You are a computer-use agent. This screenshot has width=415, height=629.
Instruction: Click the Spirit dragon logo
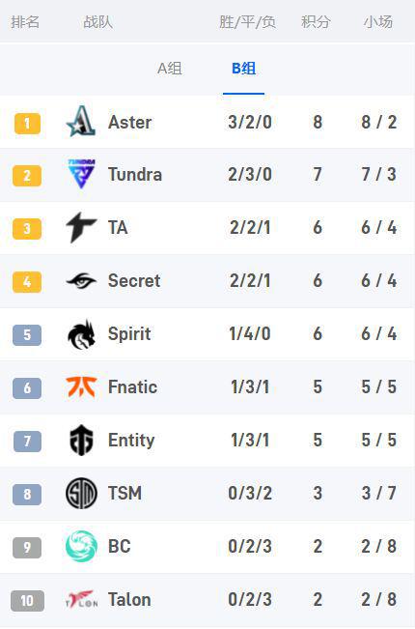point(81,333)
